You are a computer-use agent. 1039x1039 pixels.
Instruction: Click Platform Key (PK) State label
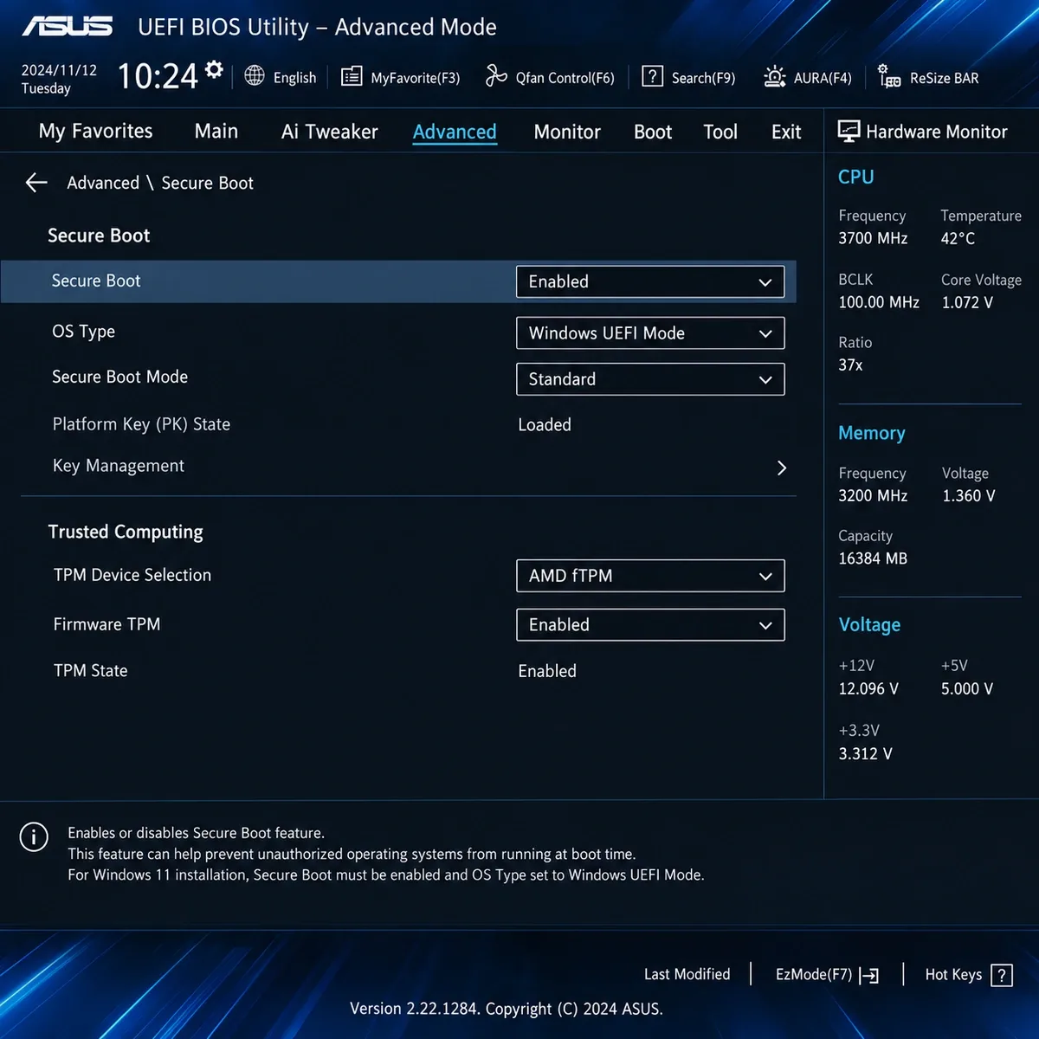point(141,424)
